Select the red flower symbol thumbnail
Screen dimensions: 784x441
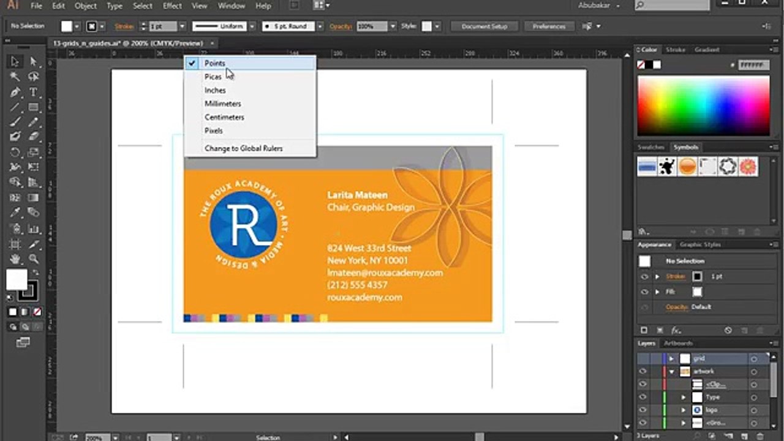tap(748, 166)
